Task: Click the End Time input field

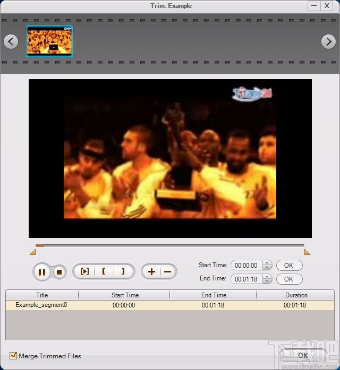Action: [x=246, y=279]
